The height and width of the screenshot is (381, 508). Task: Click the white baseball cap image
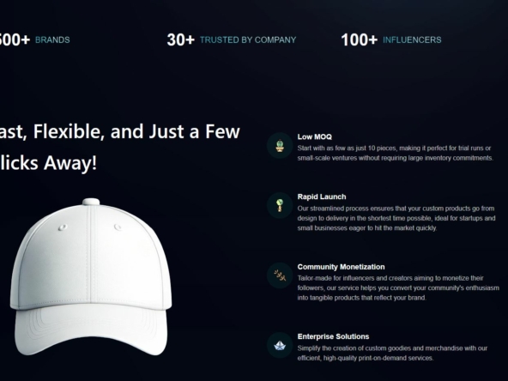pyautogui.click(x=91, y=277)
